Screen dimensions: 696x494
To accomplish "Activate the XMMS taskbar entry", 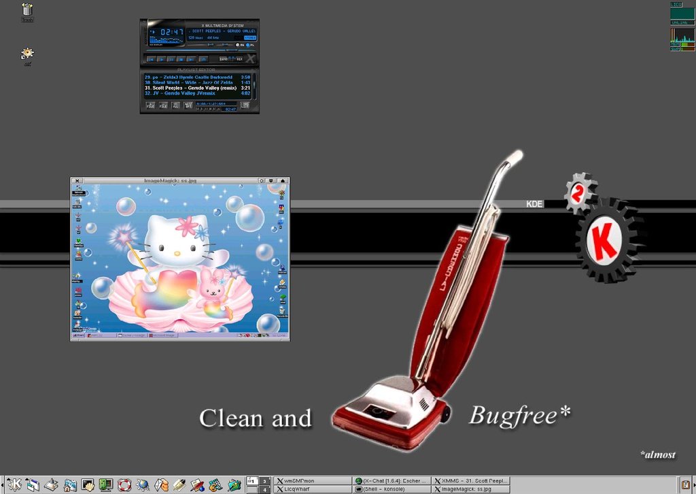I will pyautogui.click(x=470, y=480).
